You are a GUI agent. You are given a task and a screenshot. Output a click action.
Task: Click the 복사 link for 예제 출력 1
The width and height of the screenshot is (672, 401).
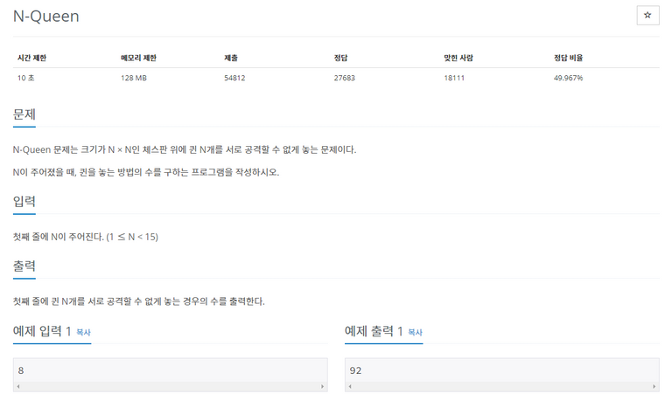(x=416, y=332)
